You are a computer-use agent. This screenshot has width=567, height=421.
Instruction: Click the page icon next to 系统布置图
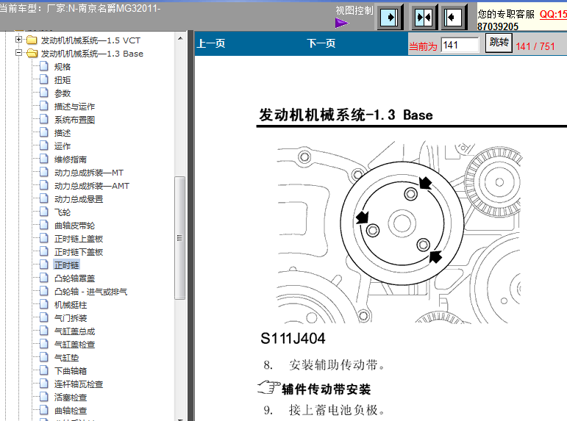pos(43,119)
